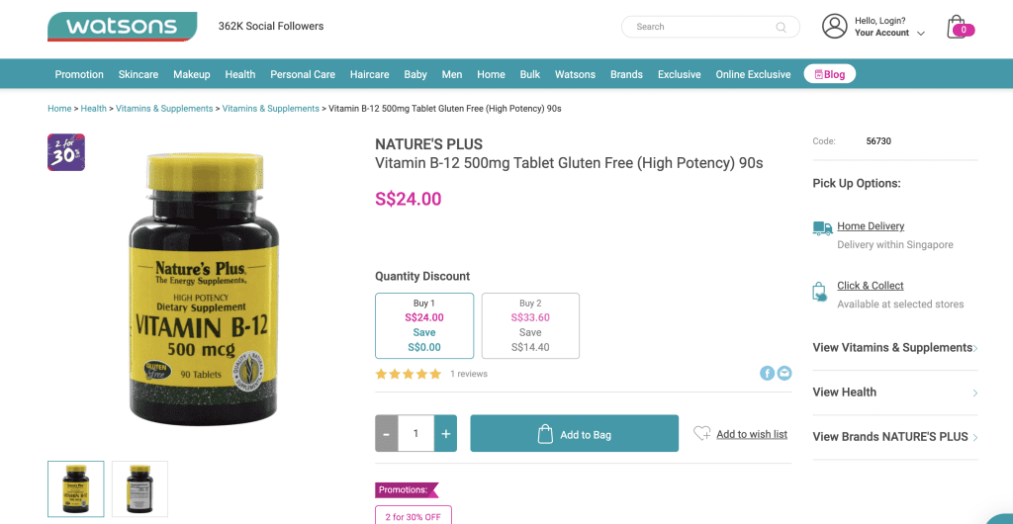Select the Buy 1 quantity discount option
The image size is (1013, 524).
tap(424, 326)
